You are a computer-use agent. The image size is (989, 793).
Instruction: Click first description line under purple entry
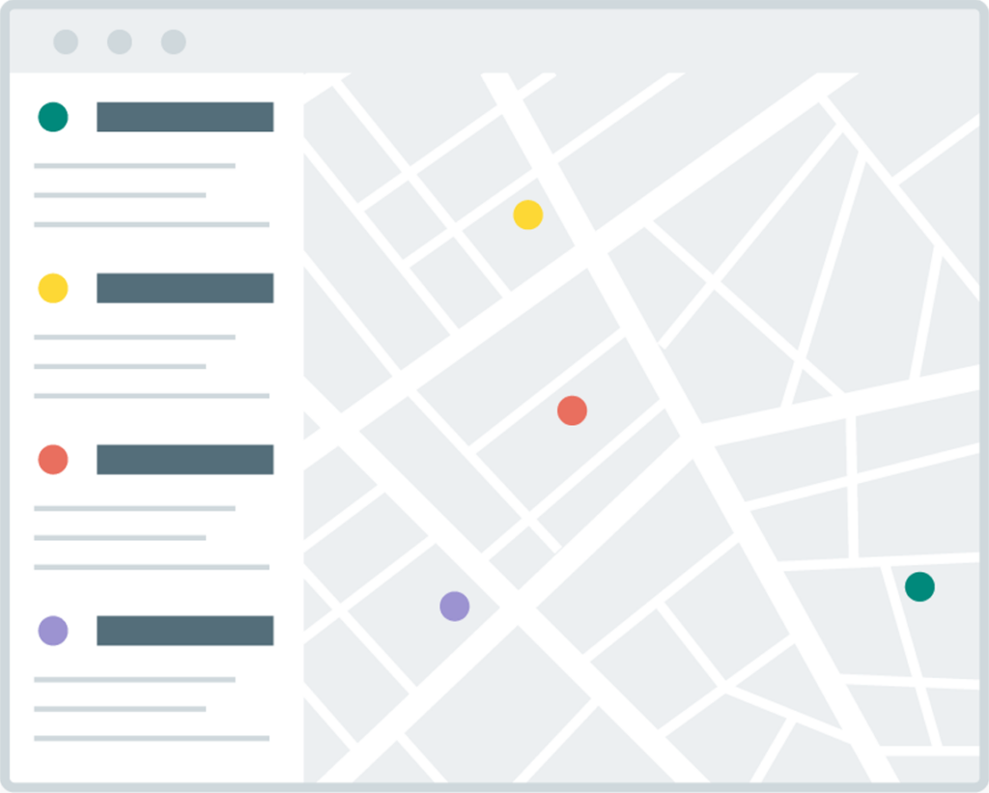[x=134, y=680]
